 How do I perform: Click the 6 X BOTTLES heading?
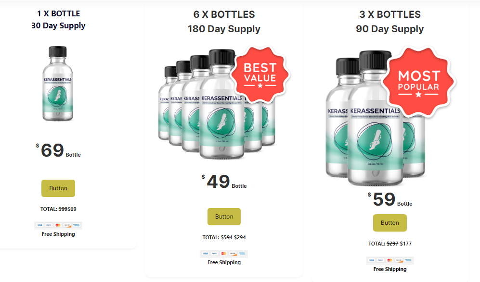click(224, 14)
